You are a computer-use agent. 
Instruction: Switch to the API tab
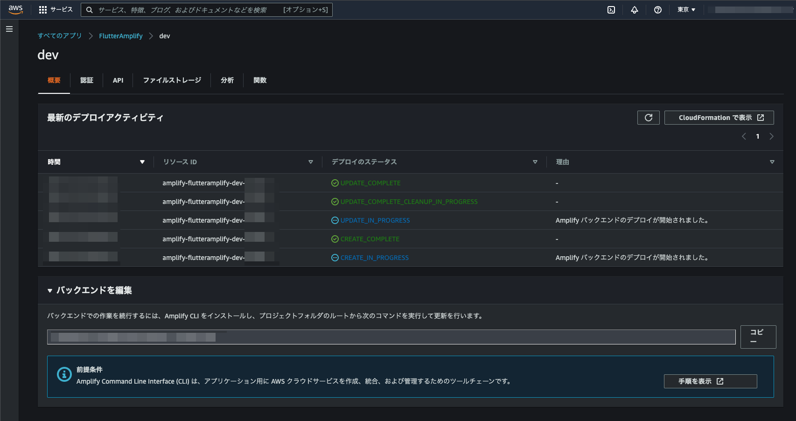(118, 80)
